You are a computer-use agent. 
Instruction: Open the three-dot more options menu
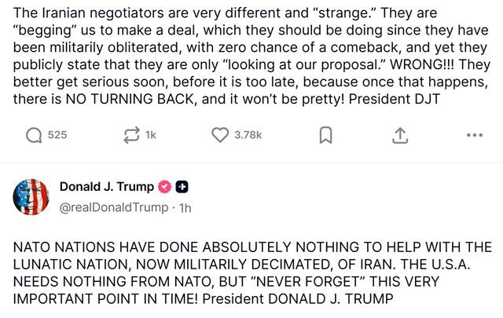pos(473,135)
